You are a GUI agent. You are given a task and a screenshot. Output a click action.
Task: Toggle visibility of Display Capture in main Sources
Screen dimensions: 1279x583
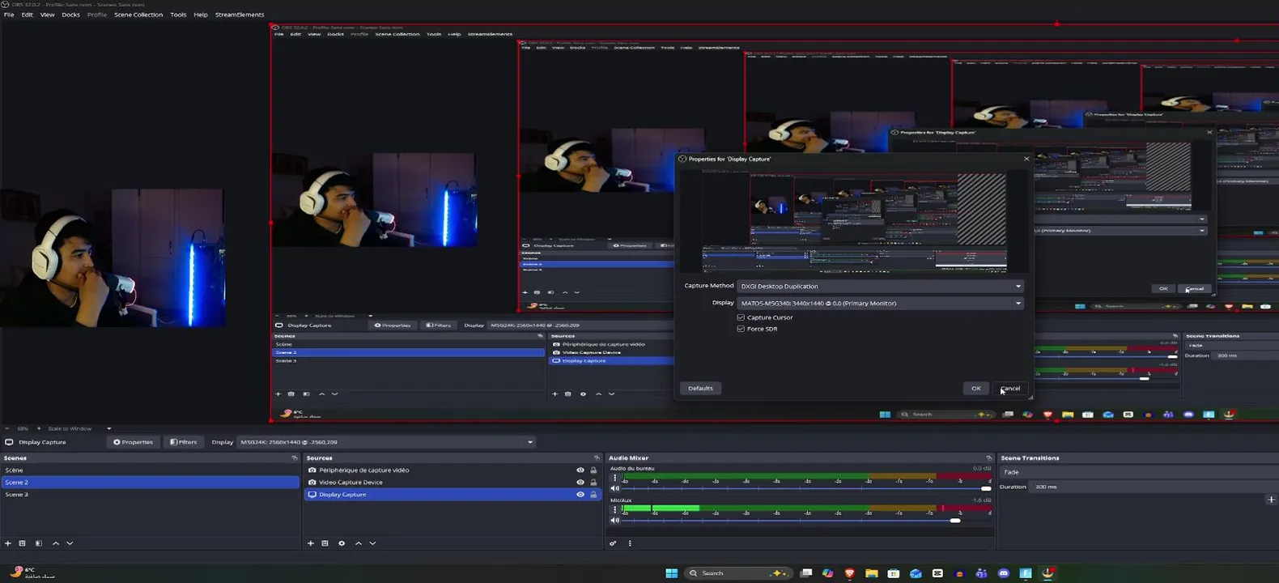click(x=580, y=495)
